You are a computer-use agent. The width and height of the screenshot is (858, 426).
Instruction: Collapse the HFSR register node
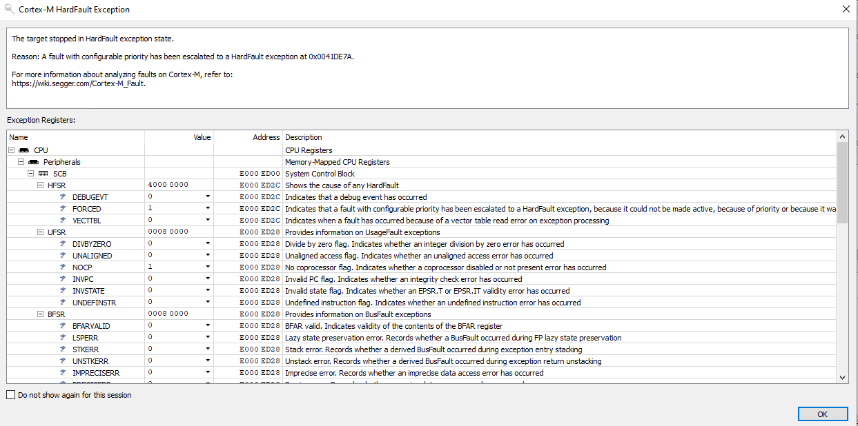tap(40, 185)
